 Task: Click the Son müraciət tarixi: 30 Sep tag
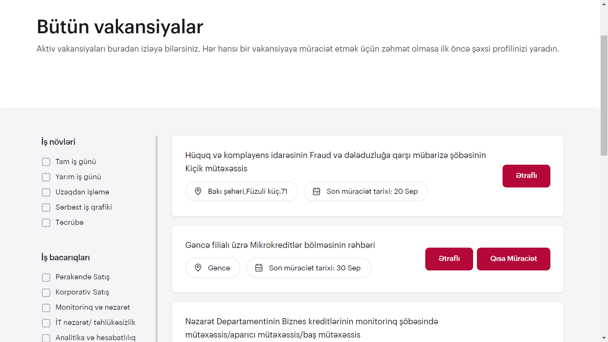pos(308,268)
